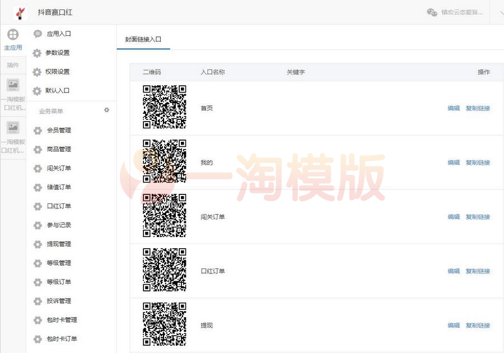
Task: Open the account dropdown at top right
Action: [x=500, y=12]
